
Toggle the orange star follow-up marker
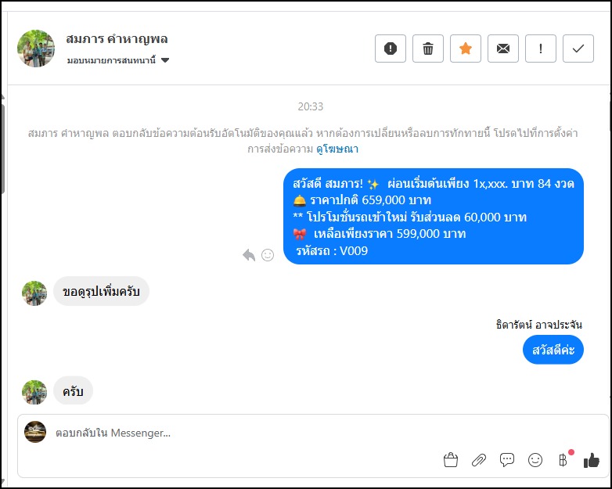point(466,49)
